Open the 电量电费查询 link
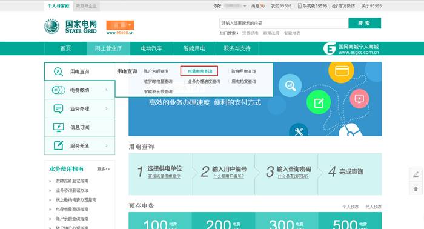This screenshot has width=424, height=229. click(200, 71)
